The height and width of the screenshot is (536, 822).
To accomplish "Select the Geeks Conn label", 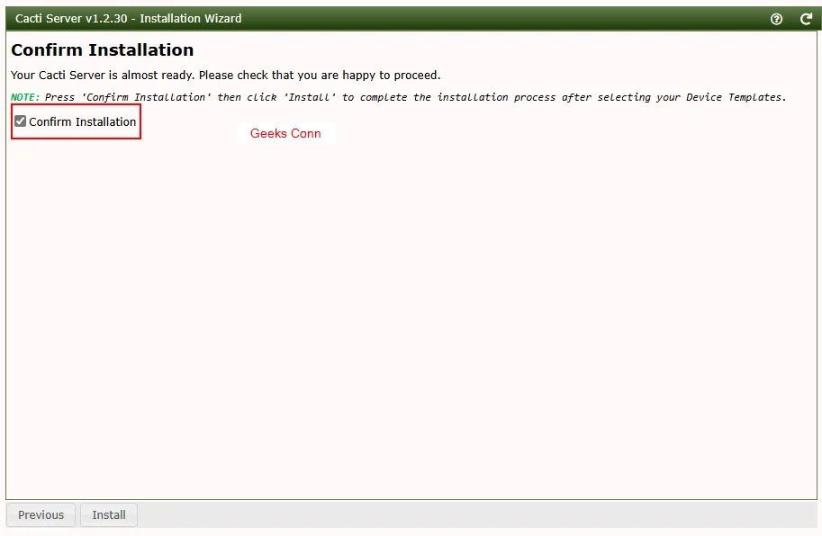I will pos(285,133).
